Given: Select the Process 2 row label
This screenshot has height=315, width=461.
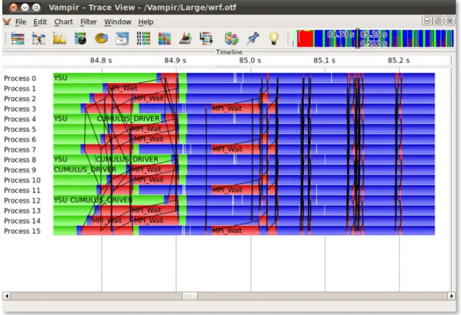Looking at the screenshot, I should (x=20, y=99).
